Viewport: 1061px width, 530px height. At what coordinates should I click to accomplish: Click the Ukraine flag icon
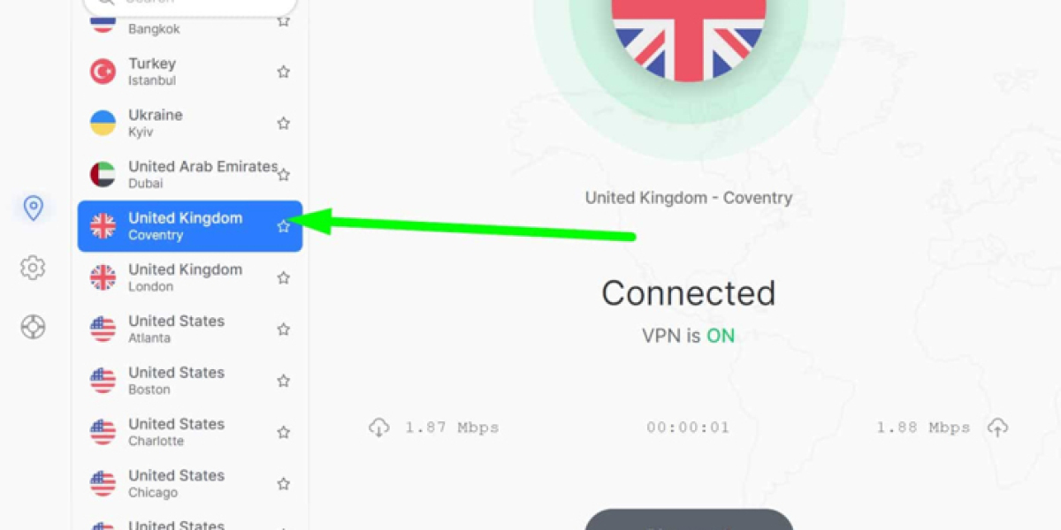pyautogui.click(x=103, y=123)
